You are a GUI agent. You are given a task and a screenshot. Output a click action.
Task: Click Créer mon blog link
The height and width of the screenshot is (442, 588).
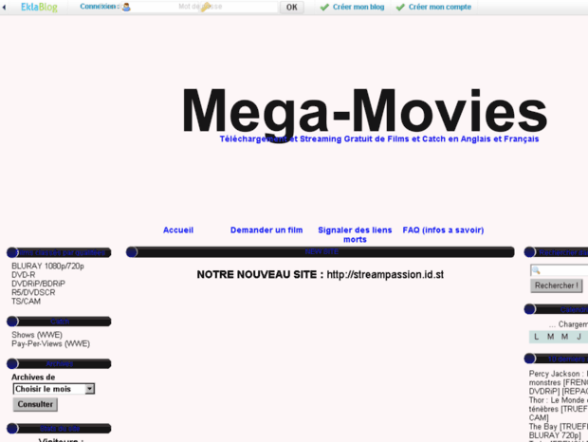pyautogui.click(x=358, y=7)
